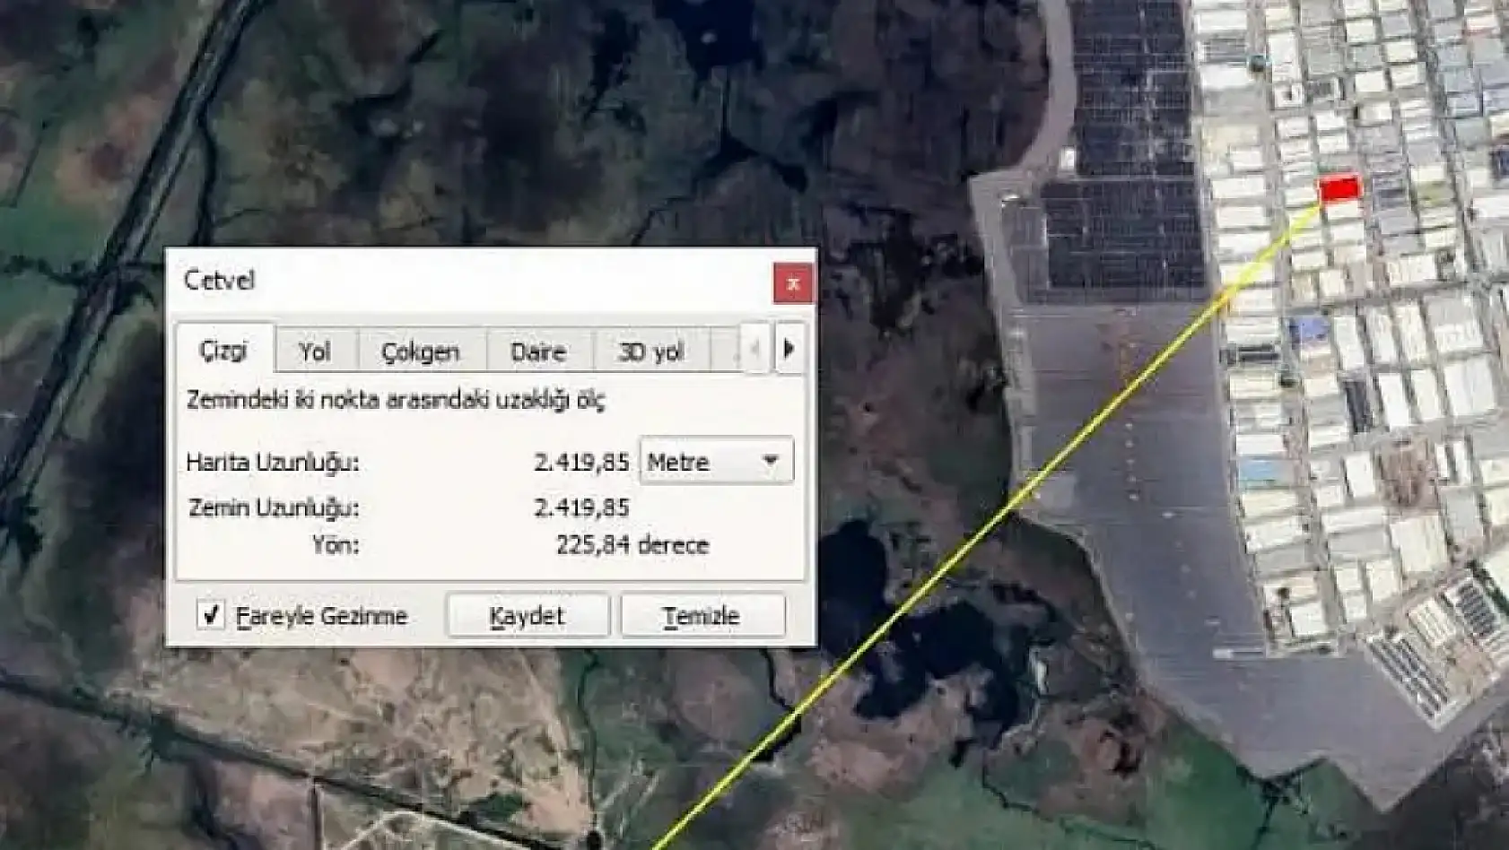Select the Çokgen tab
Image resolution: width=1509 pixels, height=850 pixels.
[421, 351]
